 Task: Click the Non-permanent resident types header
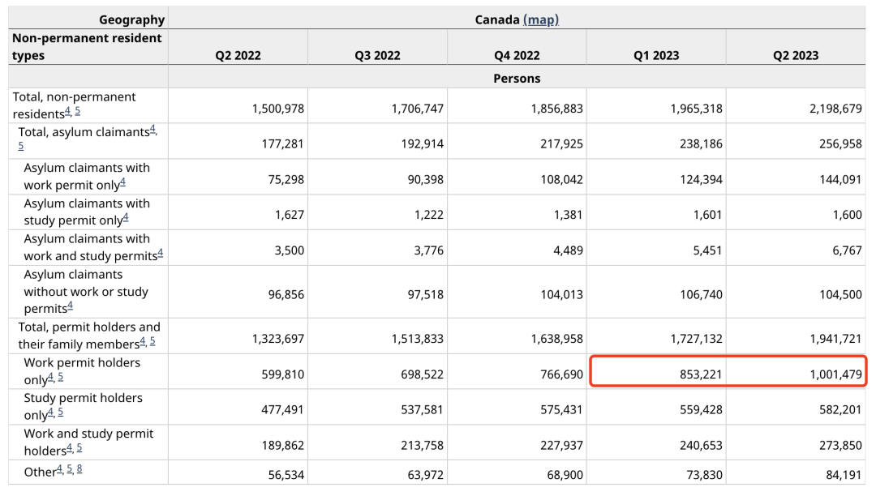point(88,47)
